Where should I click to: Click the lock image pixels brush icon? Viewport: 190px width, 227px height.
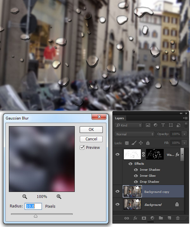[x=134, y=143]
